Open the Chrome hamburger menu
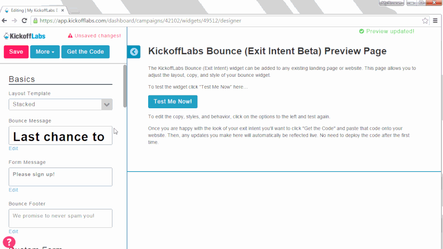Image resolution: width=443 pixels, height=249 pixels. click(x=435, y=21)
